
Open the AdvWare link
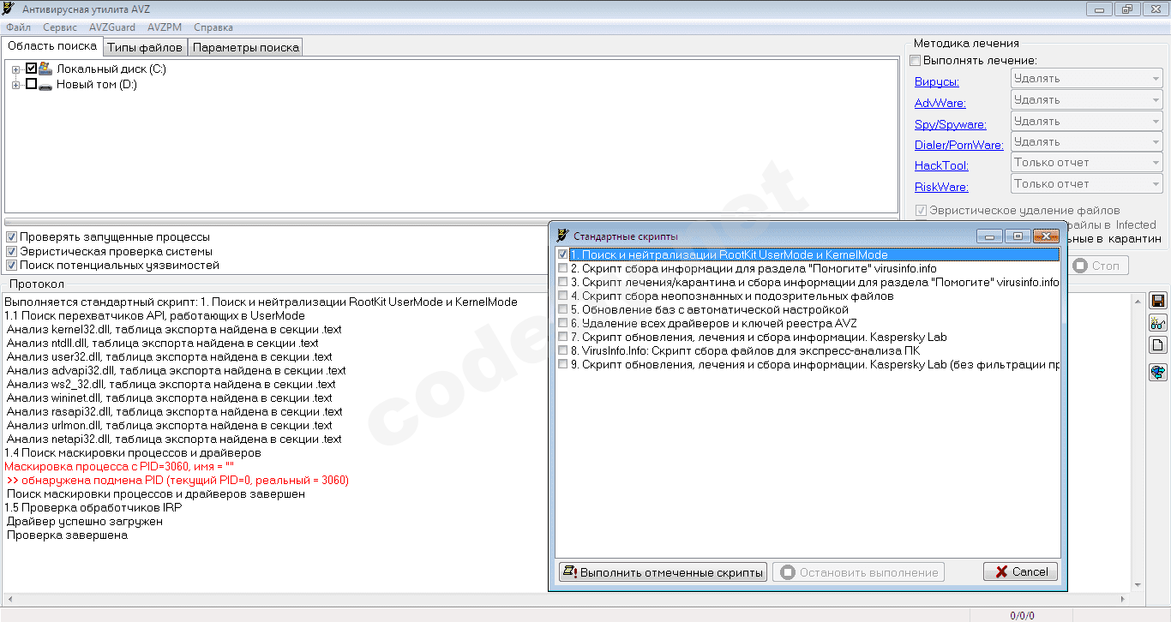tap(940, 103)
